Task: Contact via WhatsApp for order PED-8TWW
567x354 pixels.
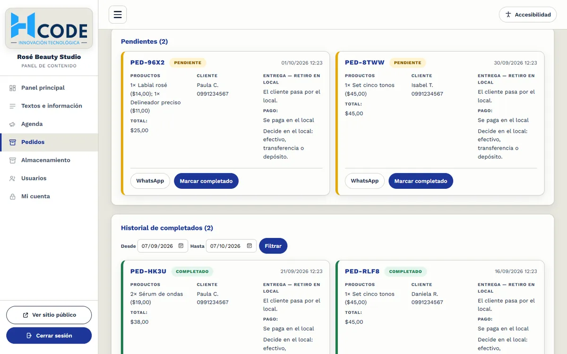Action: pyautogui.click(x=365, y=181)
